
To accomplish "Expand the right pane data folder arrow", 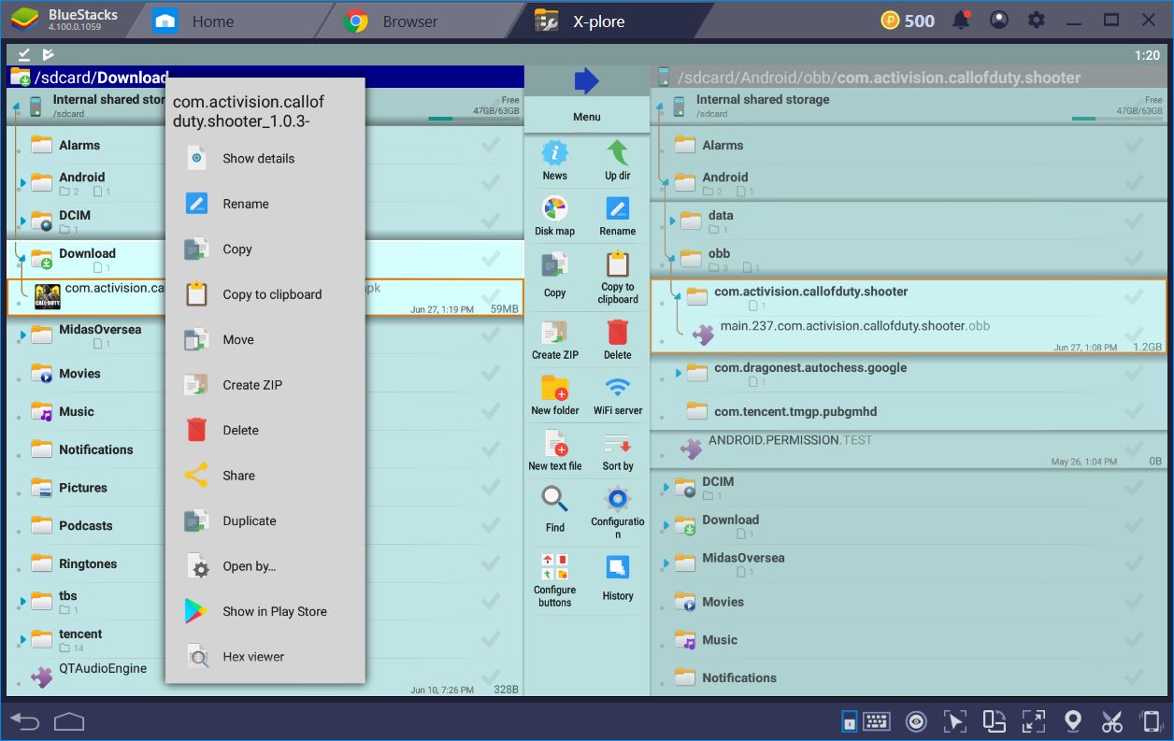I will coord(672,221).
